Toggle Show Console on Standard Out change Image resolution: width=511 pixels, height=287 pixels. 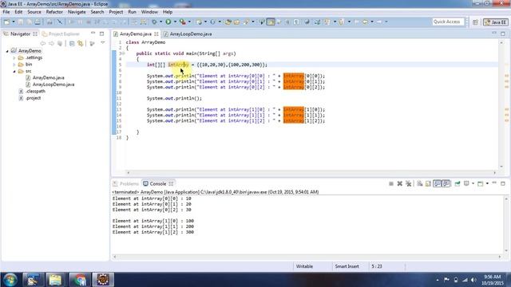pos(438,184)
